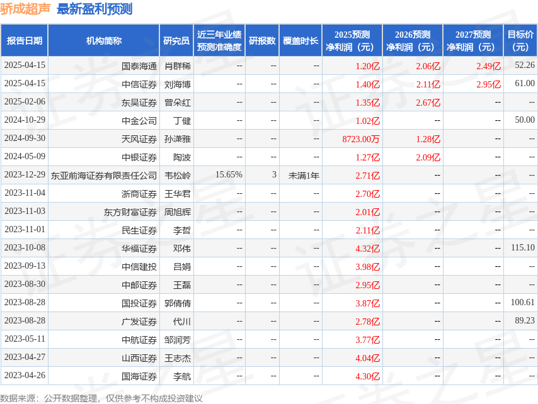
Task: Click the 2.09亿 forecast value
Action: 428,157
